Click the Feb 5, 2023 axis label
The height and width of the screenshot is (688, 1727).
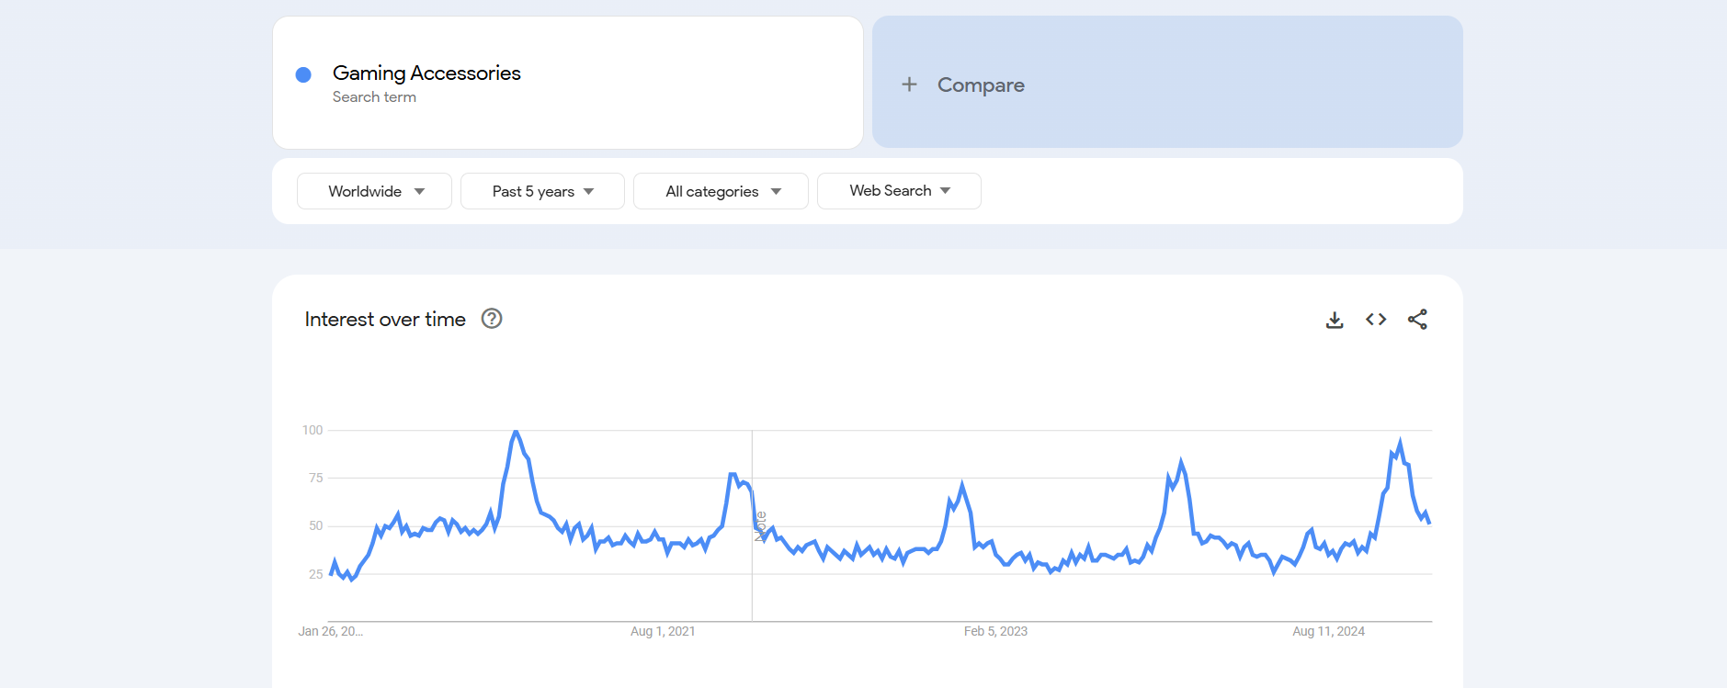[x=995, y=631]
